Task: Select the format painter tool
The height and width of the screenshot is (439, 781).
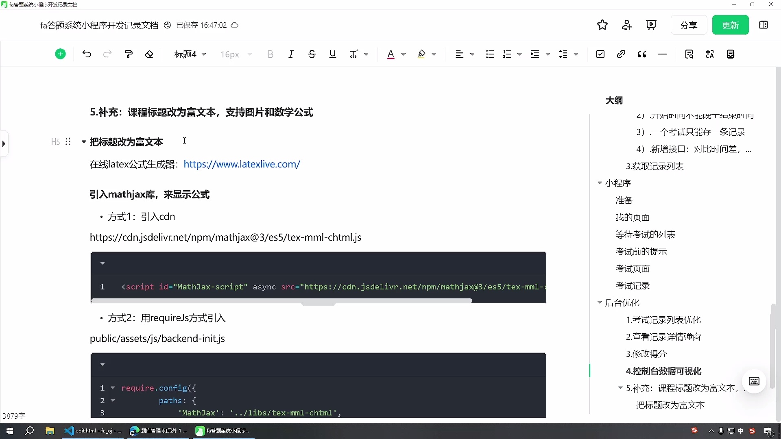Action: coord(129,54)
